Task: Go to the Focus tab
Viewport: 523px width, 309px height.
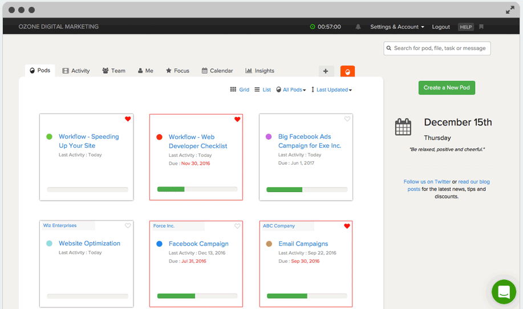Action: point(178,71)
